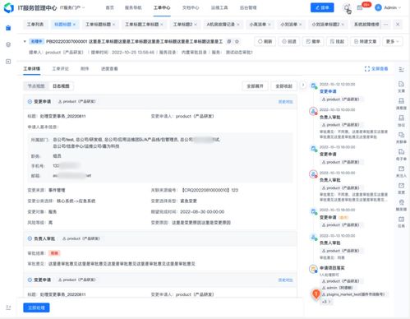
Task: Click the 全屏查看 fullscreen icon
Action: coord(367,69)
